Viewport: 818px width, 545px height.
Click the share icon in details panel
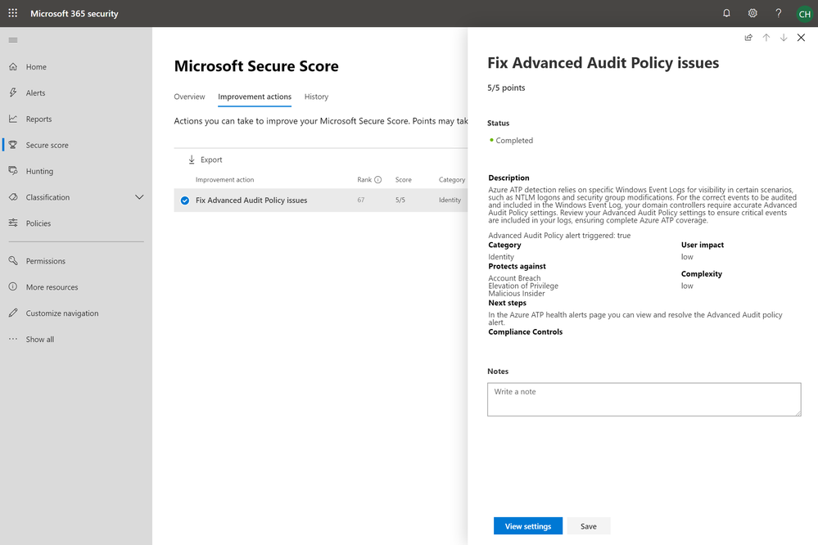pos(748,38)
